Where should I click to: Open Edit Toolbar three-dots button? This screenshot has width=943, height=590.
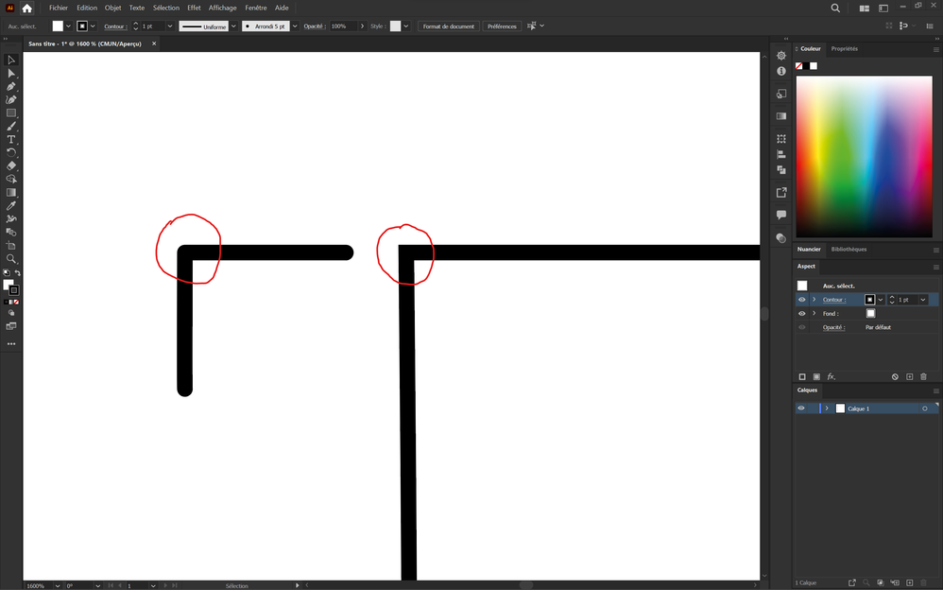coord(10,344)
